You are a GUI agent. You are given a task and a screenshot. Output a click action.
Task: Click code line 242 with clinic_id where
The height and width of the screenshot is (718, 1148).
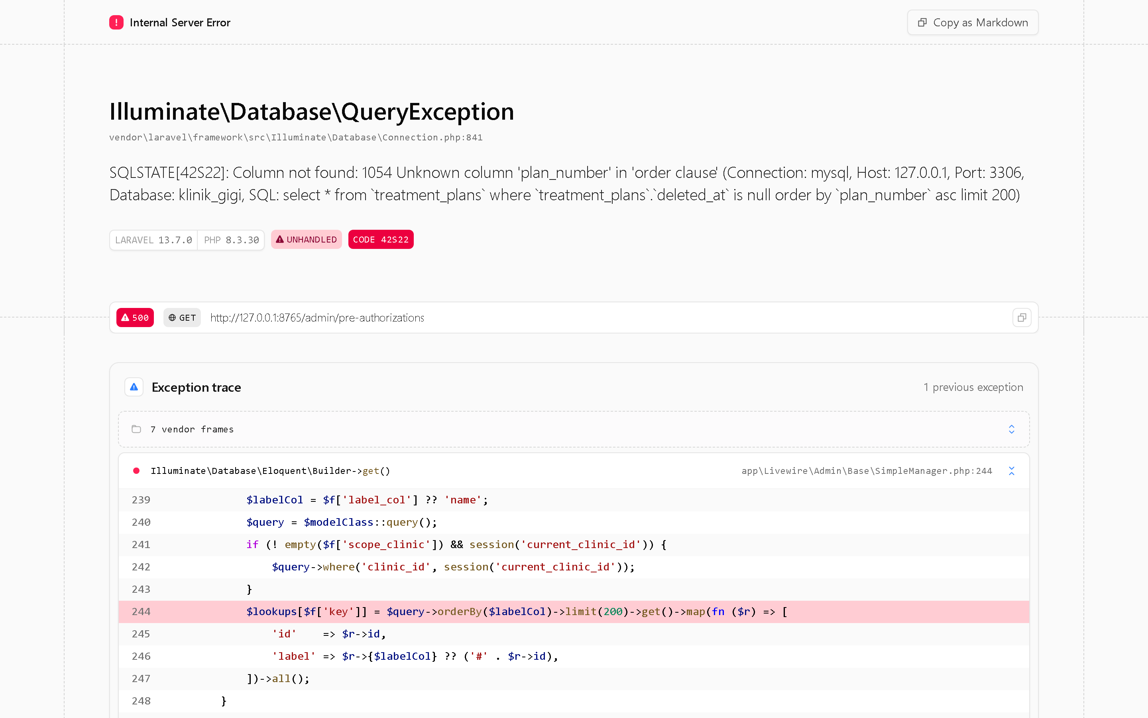pyautogui.click(x=574, y=567)
